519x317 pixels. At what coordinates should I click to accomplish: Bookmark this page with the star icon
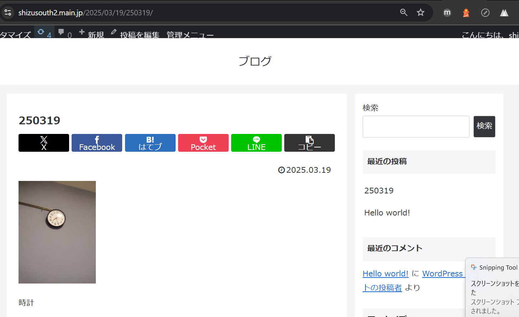tap(421, 12)
